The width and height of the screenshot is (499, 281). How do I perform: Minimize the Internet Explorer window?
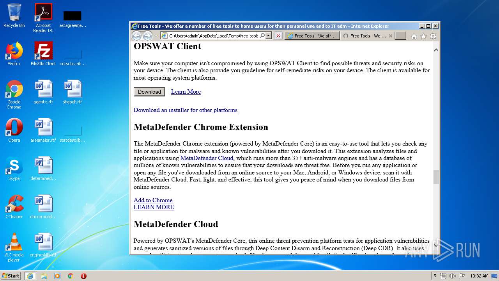[422, 26]
